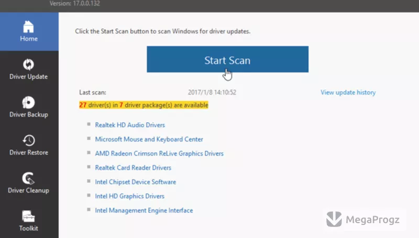
Task: Open AMD Radeon Crimson ReLive Graphics Drivers
Action: tap(159, 153)
